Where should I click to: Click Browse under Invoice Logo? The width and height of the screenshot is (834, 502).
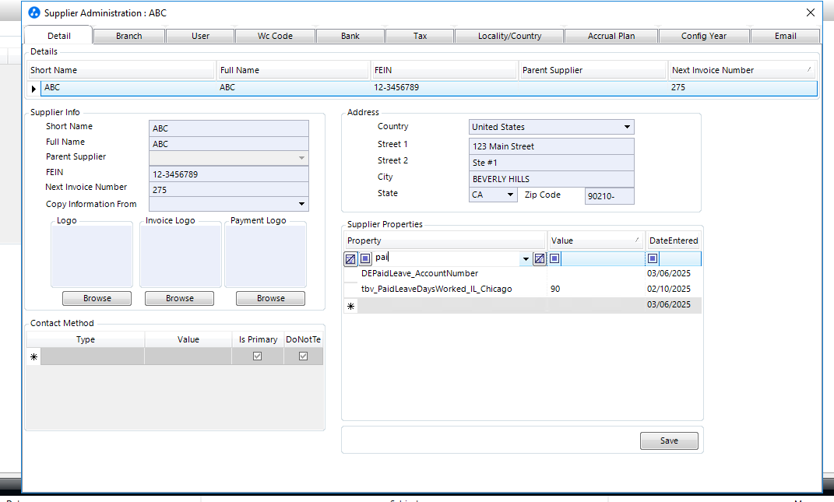180,299
